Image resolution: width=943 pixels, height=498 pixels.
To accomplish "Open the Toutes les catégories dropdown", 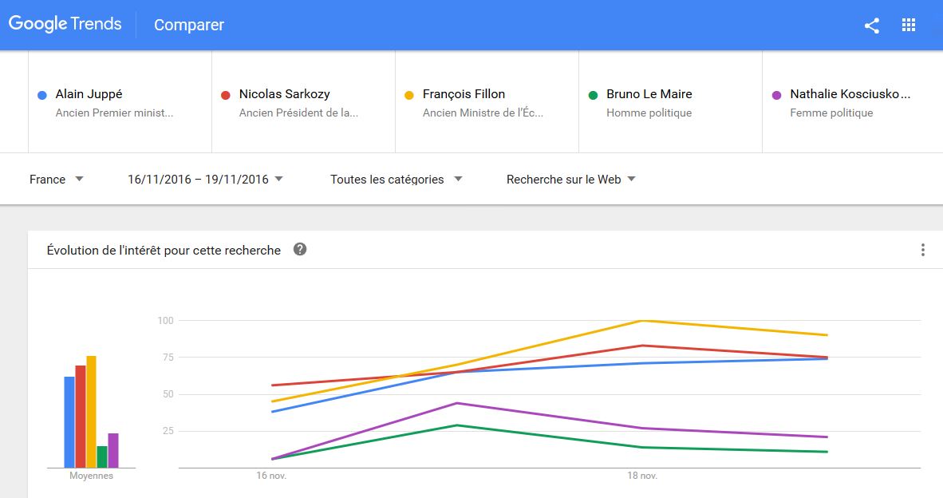I will point(397,180).
